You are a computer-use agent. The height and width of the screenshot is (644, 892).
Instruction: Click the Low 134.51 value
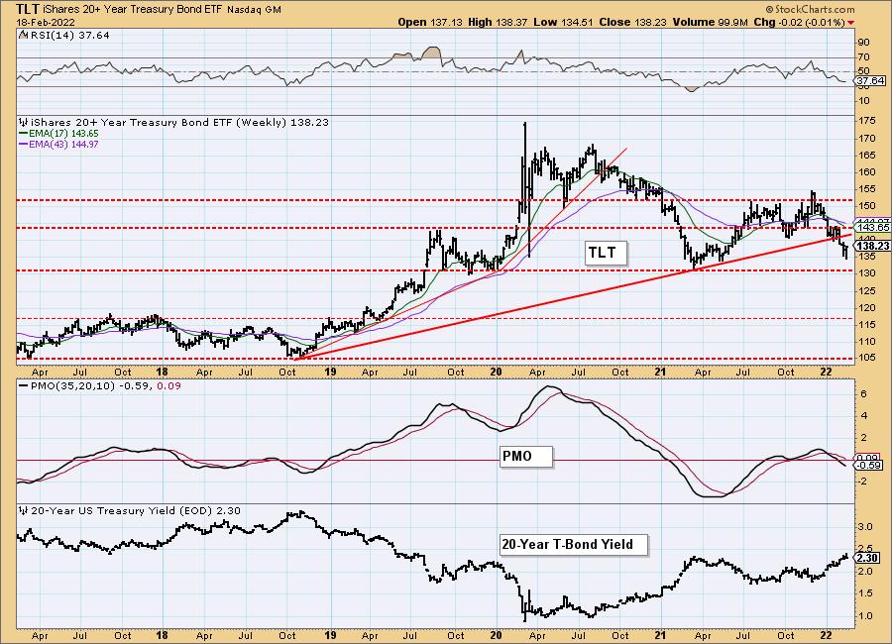pyautogui.click(x=563, y=22)
